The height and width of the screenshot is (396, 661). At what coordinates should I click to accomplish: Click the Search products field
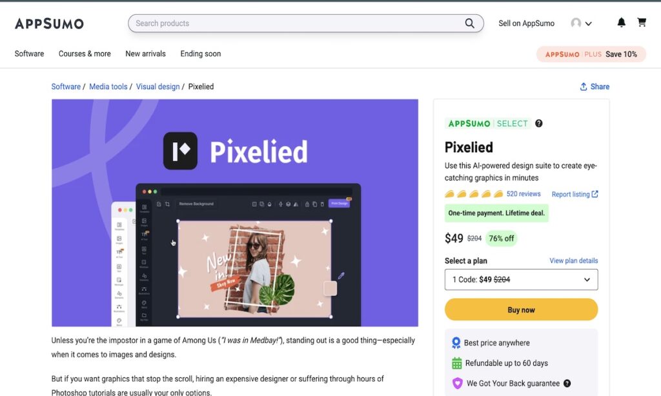pos(305,23)
